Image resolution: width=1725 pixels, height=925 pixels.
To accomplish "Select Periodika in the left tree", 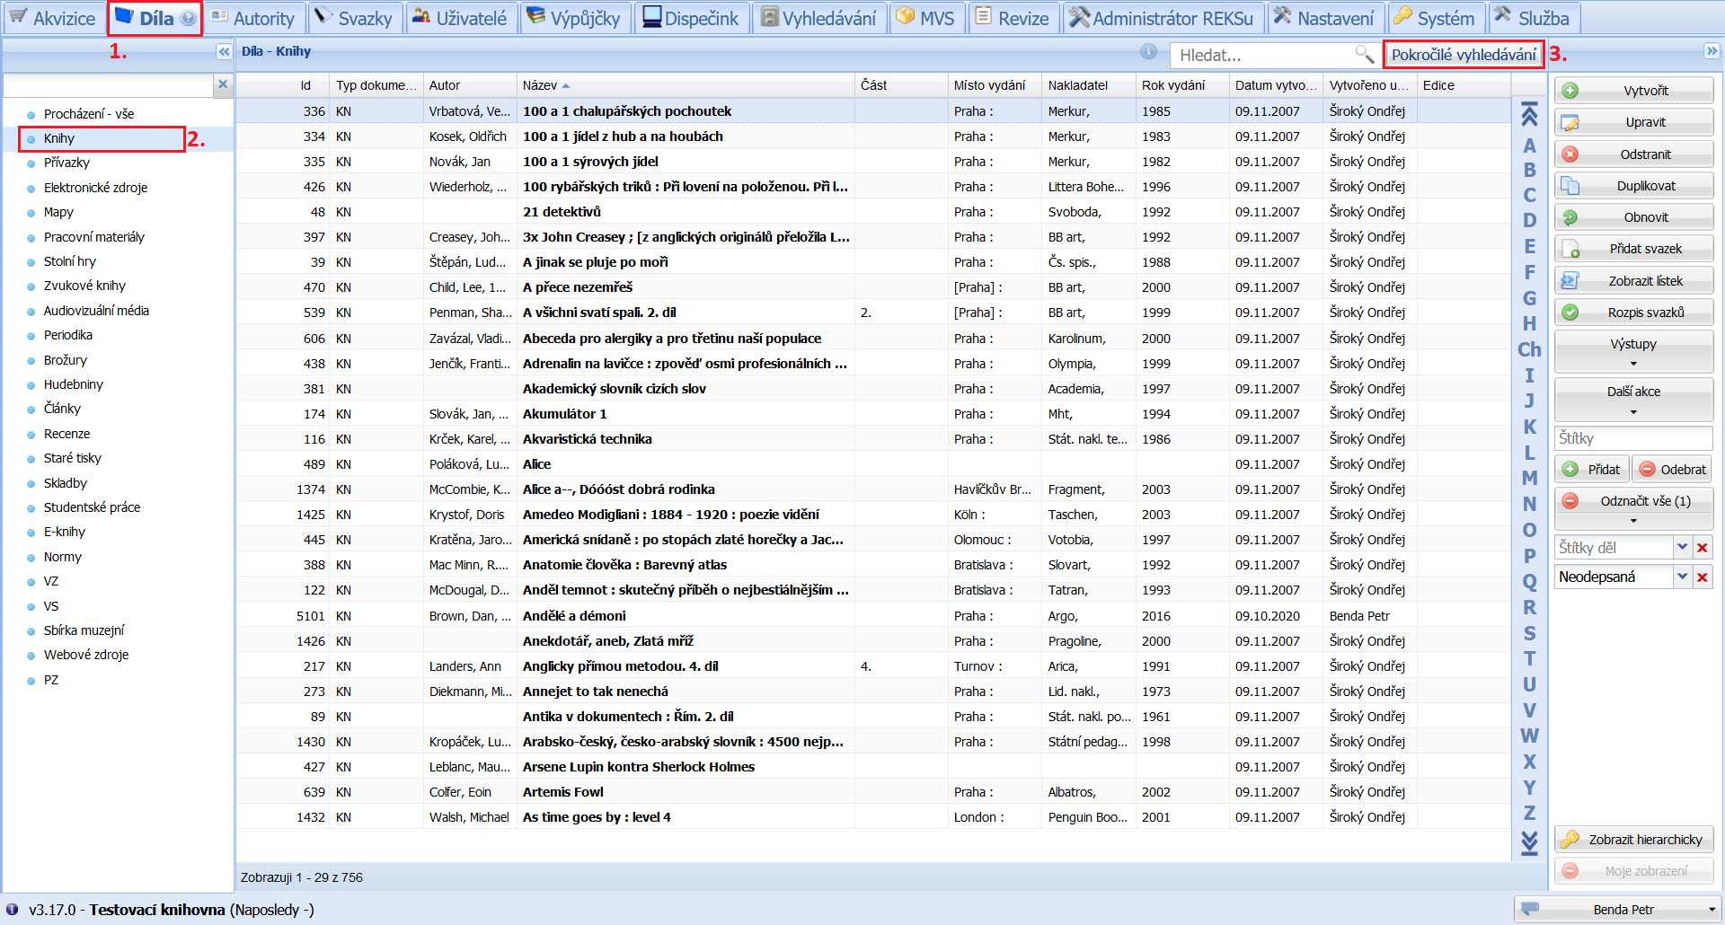I will (68, 335).
